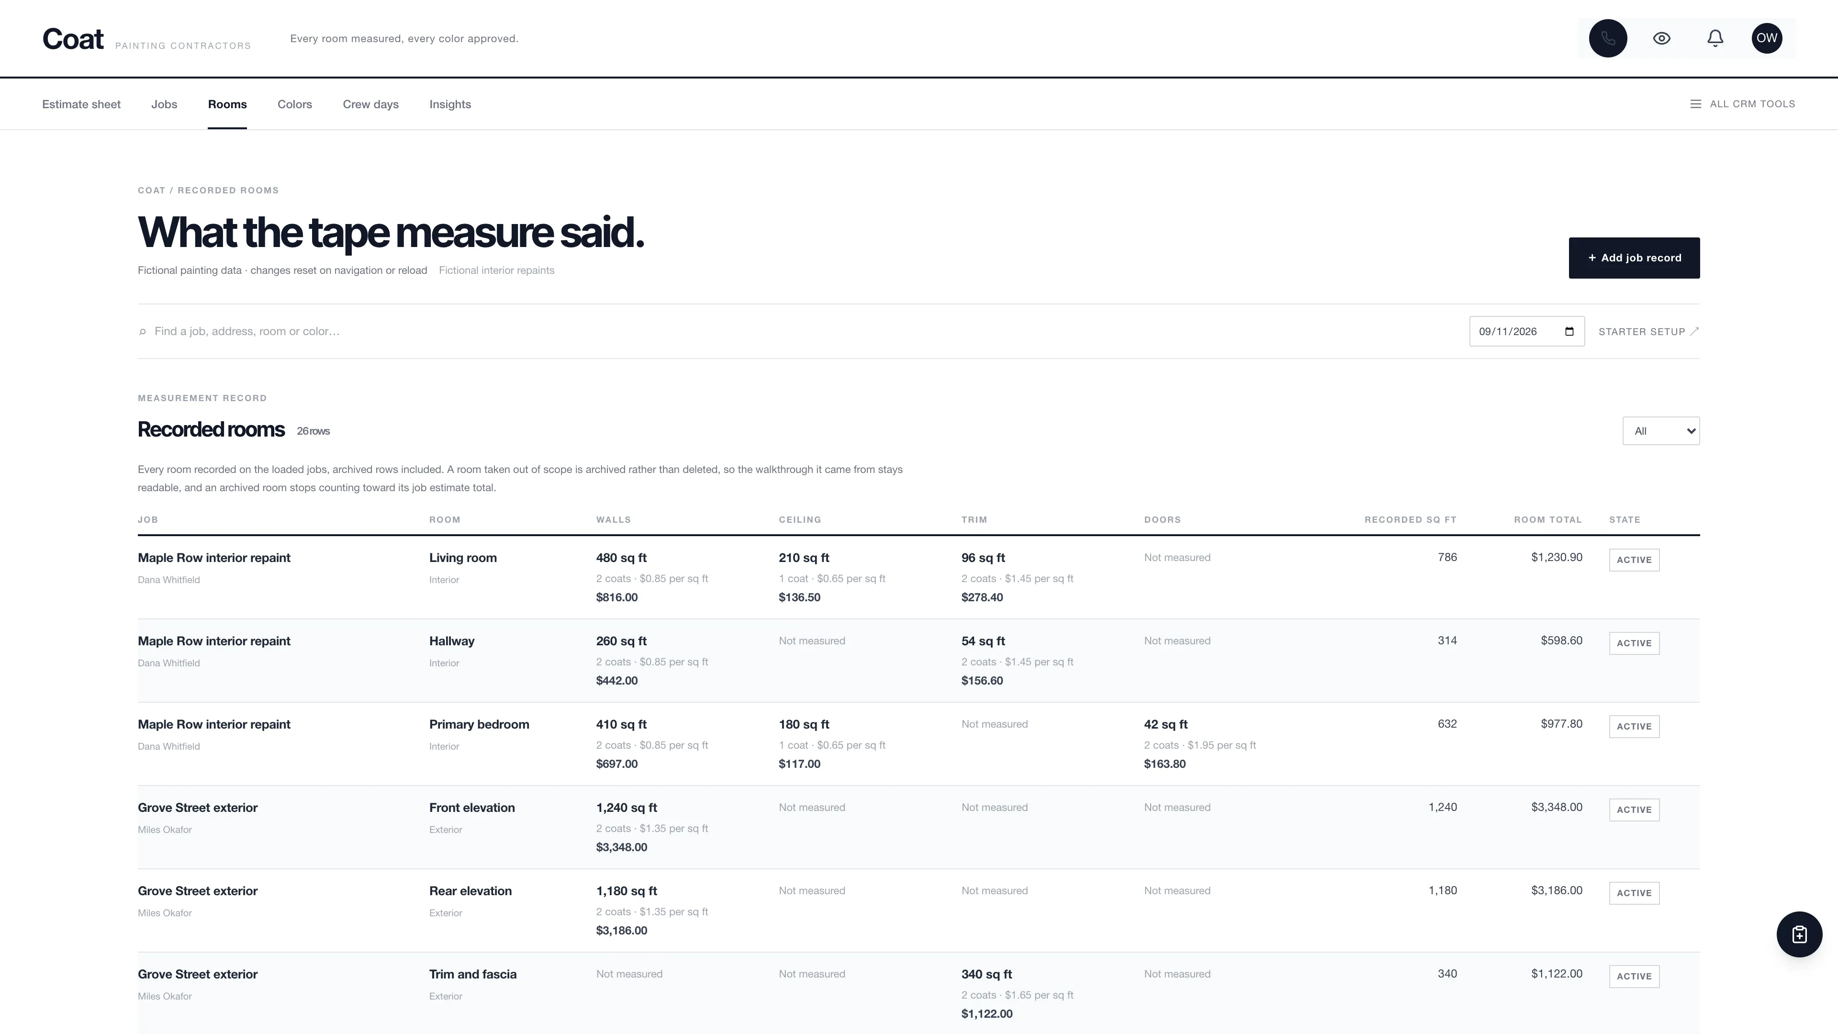Click Fictional interior repaints label
Image resolution: width=1838 pixels, height=1034 pixels.
(497, 270)
